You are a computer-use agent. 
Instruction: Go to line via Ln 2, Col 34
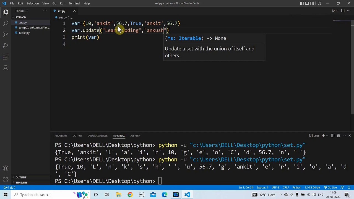tap(246, 187)
